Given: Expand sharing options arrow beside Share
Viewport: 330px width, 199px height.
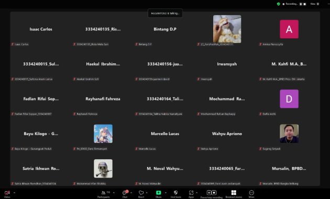Looking at the screenshot, I should pos(166,193).
